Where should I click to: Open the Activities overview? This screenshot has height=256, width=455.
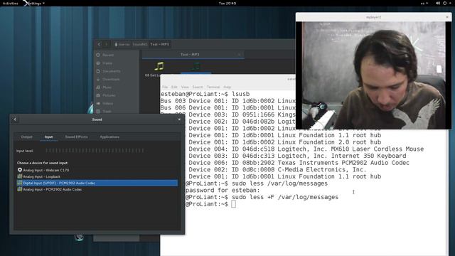click(x=10, y=3)
